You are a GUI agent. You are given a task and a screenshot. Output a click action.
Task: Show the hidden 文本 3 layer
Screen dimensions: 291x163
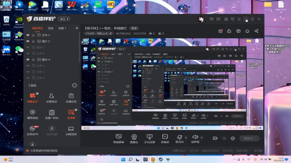tap(28, 66)
